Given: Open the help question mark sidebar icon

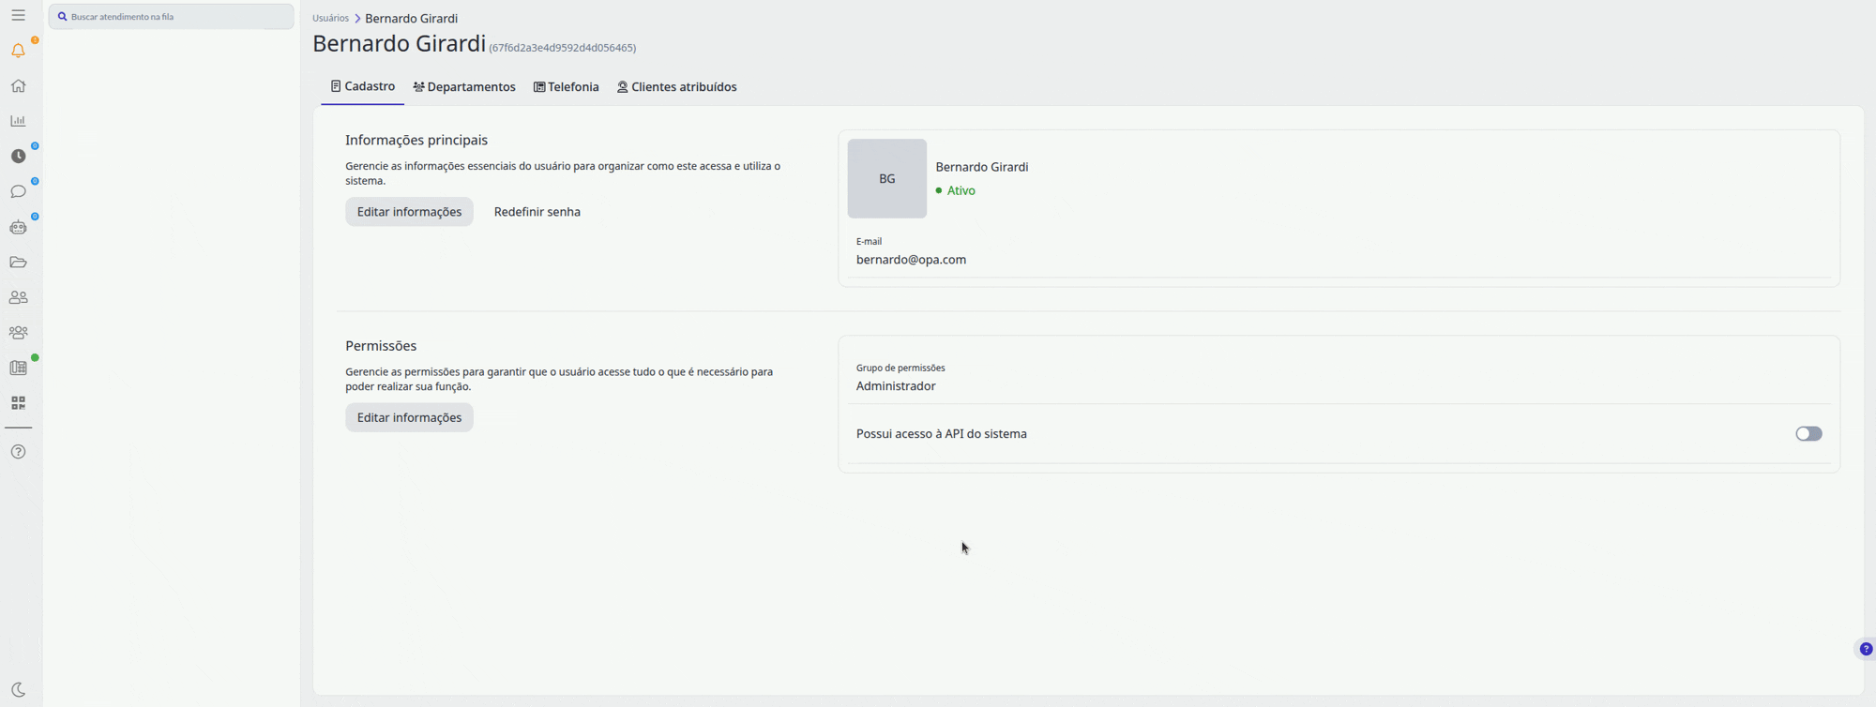Looking at the screenshot, I should [x=18, y=451].
